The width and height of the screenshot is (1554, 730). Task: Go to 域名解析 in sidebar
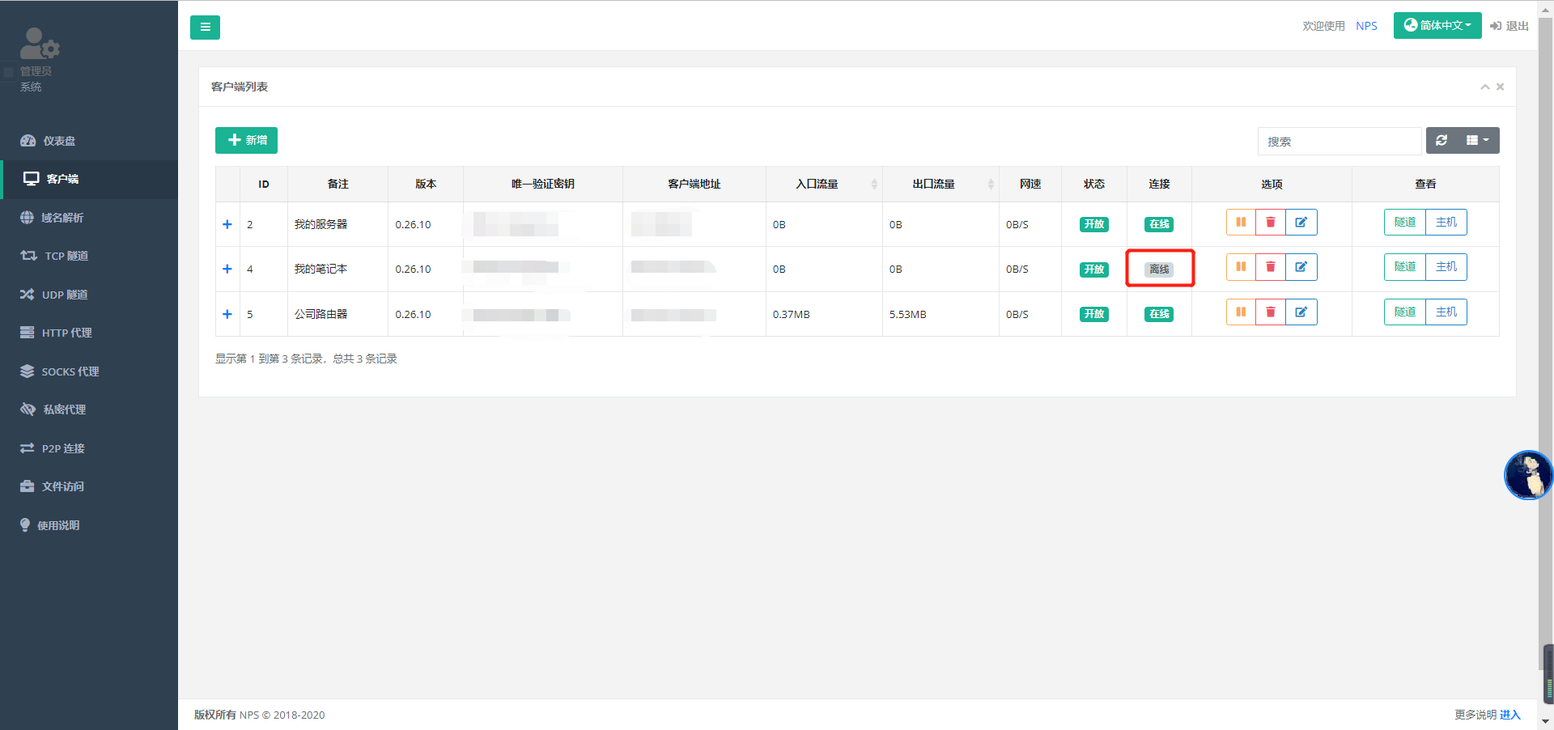point(62,218)
